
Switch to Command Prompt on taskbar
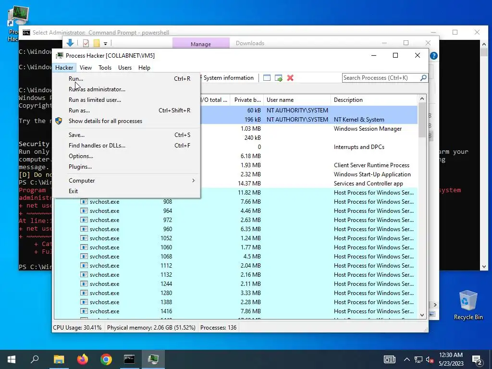tap(129, 359)
